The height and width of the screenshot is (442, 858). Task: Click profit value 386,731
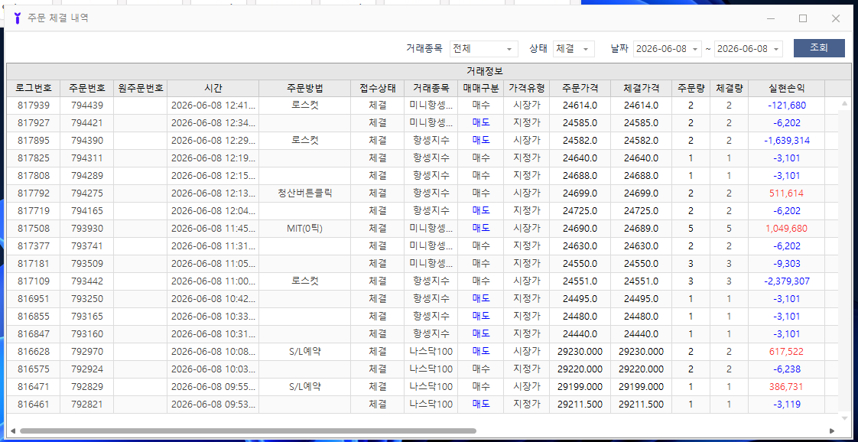click(x=786, y=386)
